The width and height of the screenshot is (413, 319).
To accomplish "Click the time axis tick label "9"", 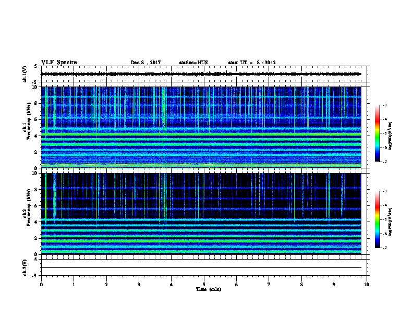I will pos(334,284).
